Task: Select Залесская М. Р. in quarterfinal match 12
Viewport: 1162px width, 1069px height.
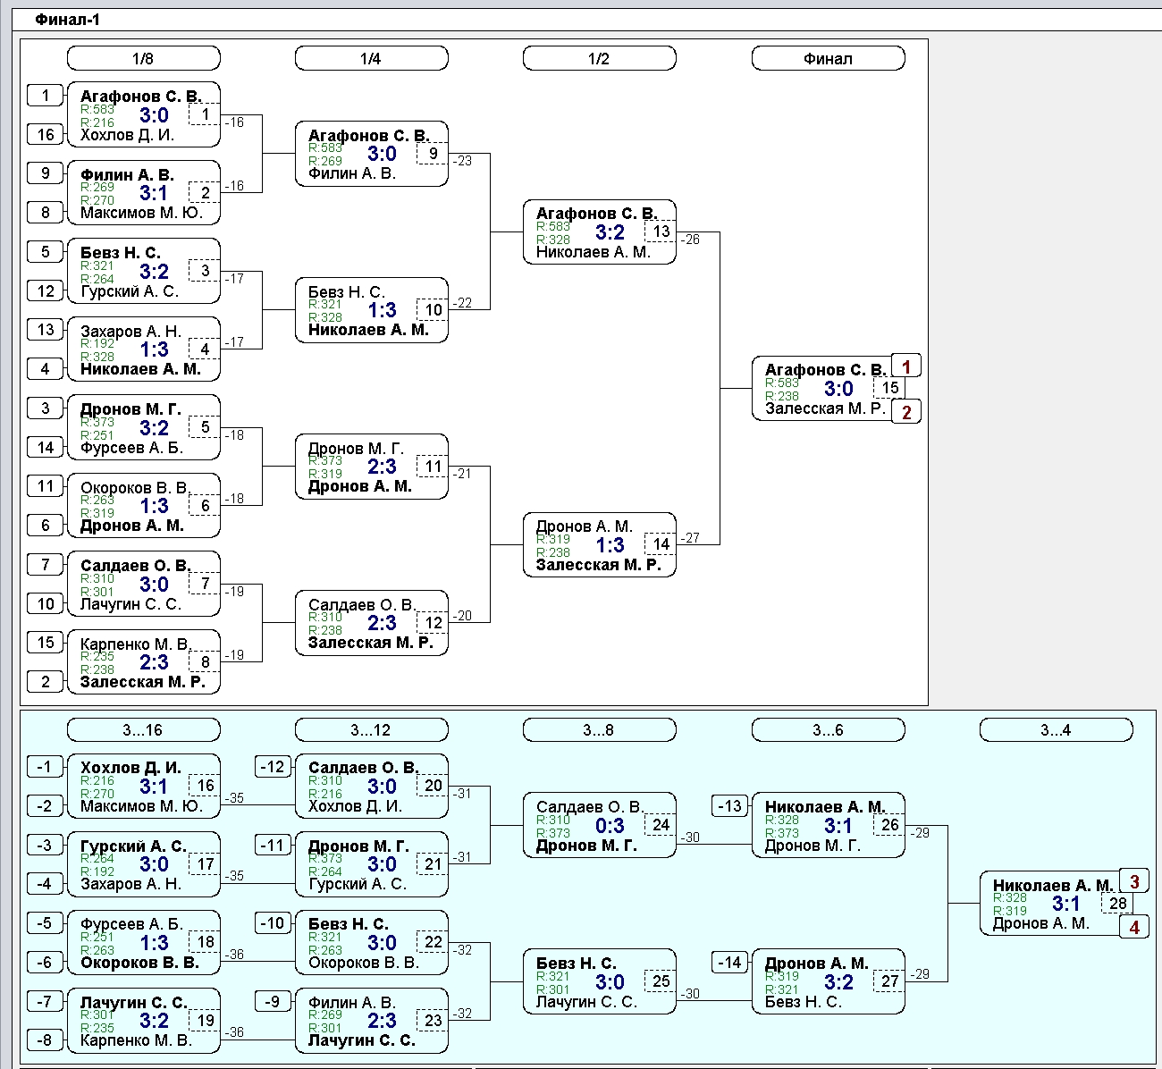Action: [x=370, y=643]
